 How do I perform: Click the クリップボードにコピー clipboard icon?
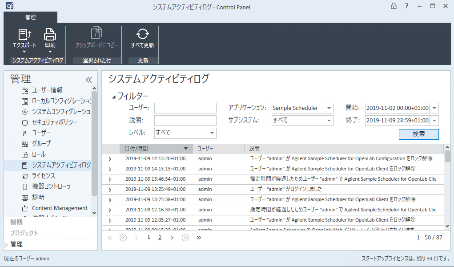[x=96, y=33]
